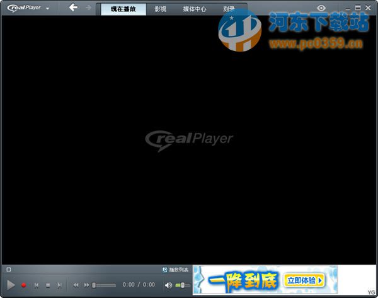Viewport: 378px width, 298px height.
Task: Start playback with the Play button
Action: pyautogui.click(x=11, y=285)
